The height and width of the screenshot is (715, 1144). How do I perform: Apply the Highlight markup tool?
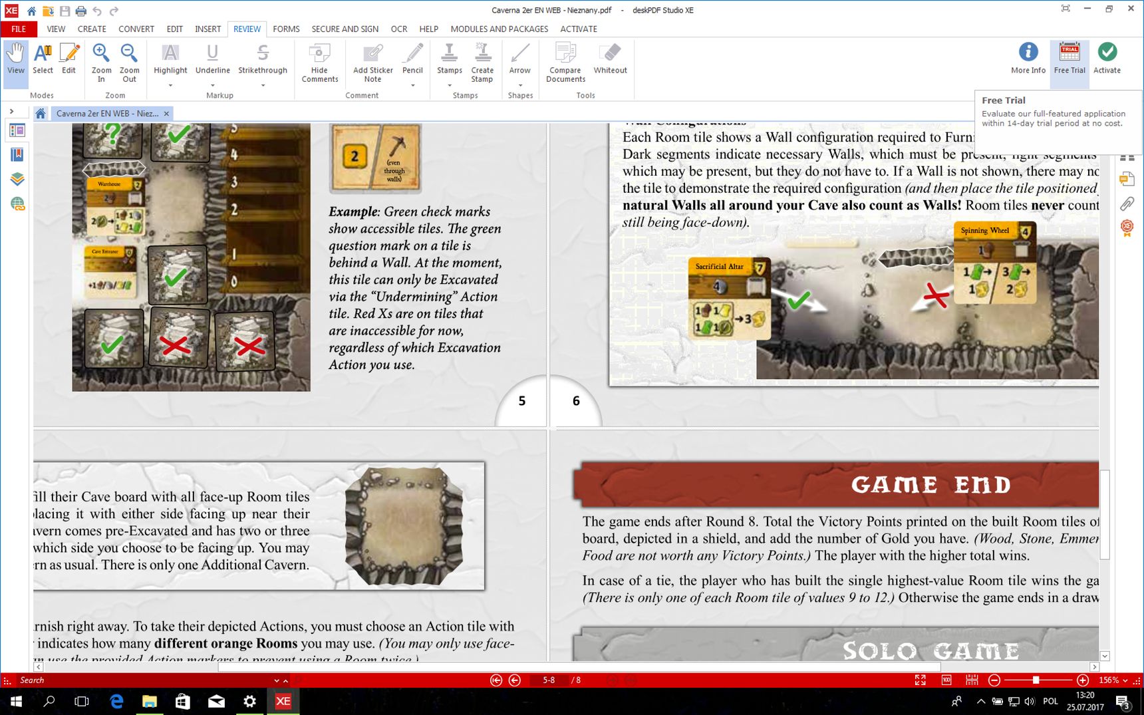(x=170, y=59)
